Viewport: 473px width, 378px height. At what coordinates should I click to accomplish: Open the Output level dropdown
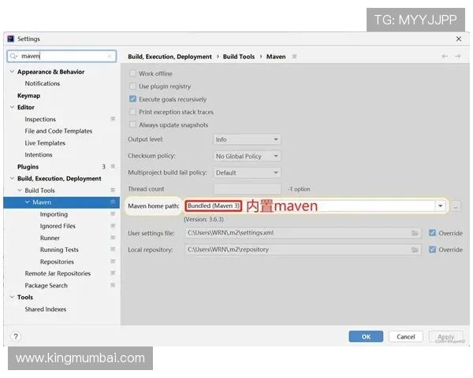point(246,139)
